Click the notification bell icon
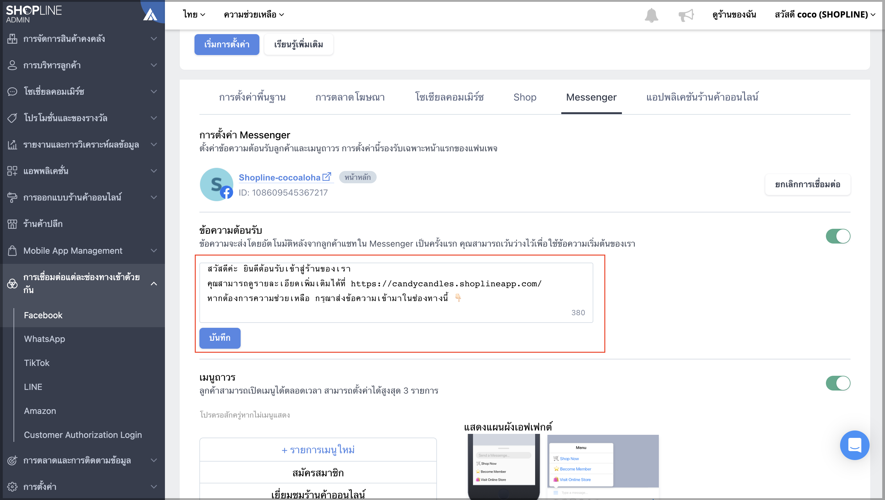Image resolution: width=885 pixels, height=500 pixels. [651, 15]
